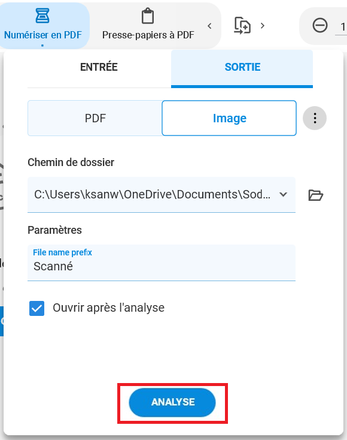This screenshot has width=347, height=440.
Task: Uncheck Ouvrir après l'analyse checkbox
Action: [36, 308]
